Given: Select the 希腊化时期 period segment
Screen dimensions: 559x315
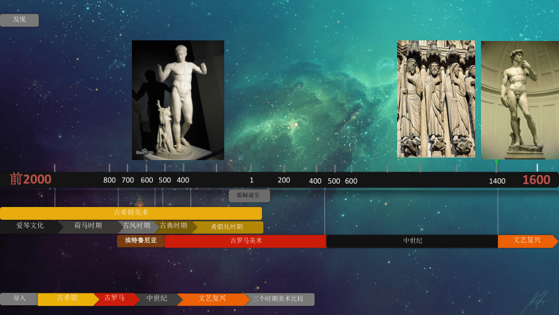Looking at the screenshot, I should (x=228, y=227).
